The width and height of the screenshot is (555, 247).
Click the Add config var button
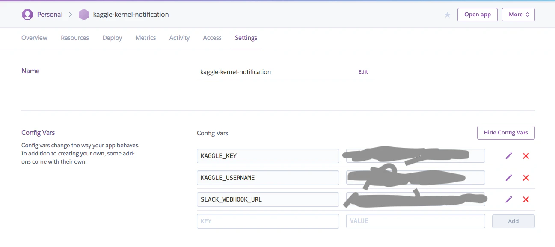513,221
